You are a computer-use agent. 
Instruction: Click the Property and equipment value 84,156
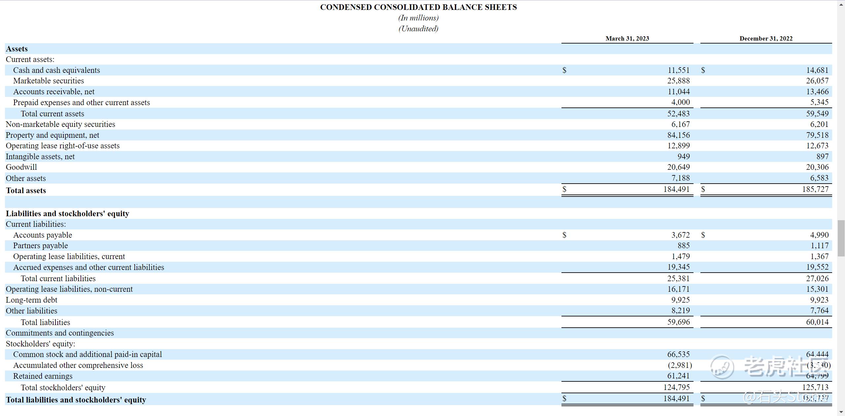(678, 135)
